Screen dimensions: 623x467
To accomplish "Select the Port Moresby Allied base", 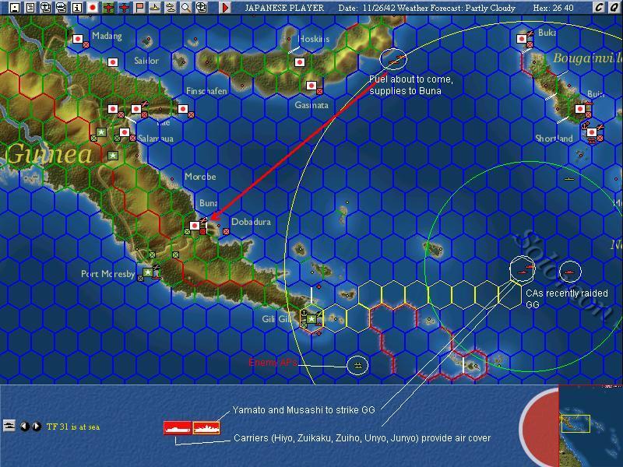I will pos(148,272).
